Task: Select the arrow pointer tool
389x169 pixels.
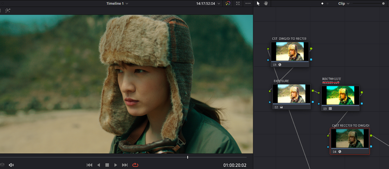Action: click(258, 3)
